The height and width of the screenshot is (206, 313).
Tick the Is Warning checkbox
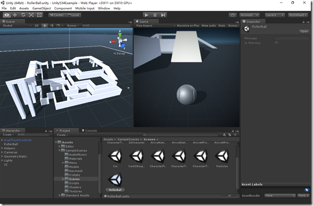(276, 43)
